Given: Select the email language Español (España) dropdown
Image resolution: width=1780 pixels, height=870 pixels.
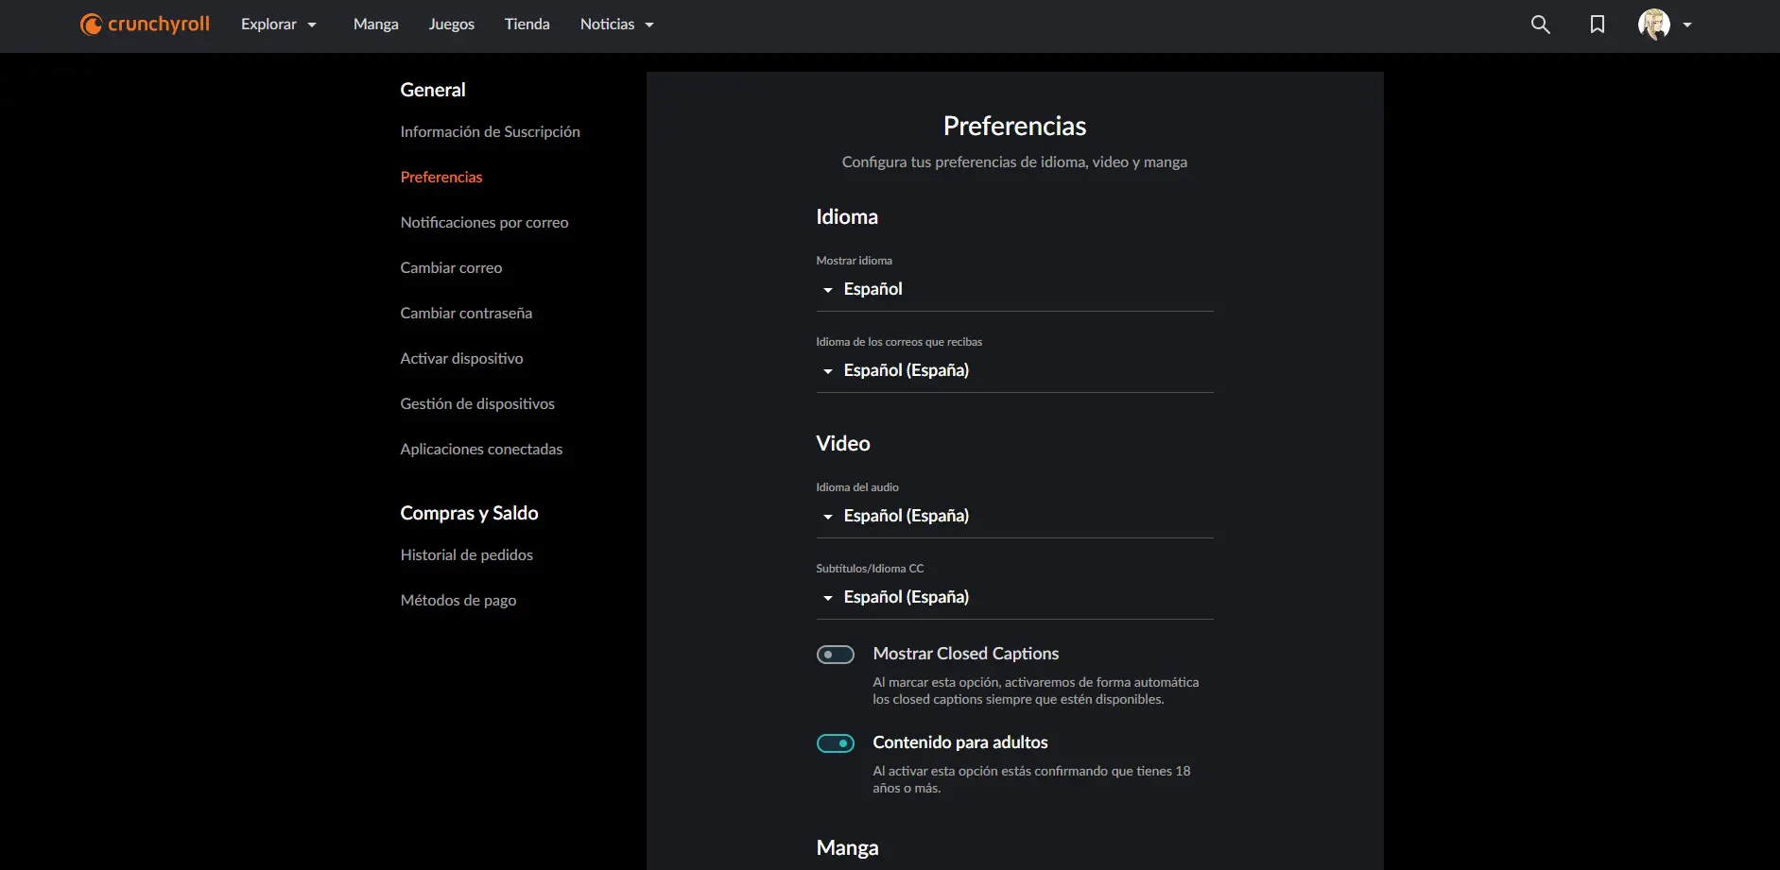Looking at the screenshot, I should 1014,370.
